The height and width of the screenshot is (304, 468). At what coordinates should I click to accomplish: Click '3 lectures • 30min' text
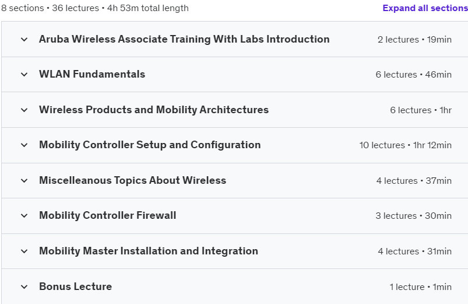413,215
